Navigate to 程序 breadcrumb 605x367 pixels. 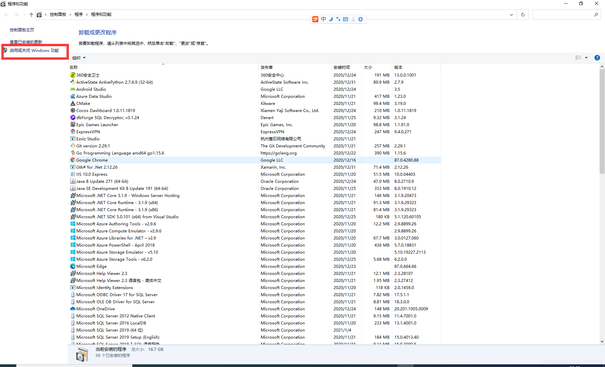[79, 15]
